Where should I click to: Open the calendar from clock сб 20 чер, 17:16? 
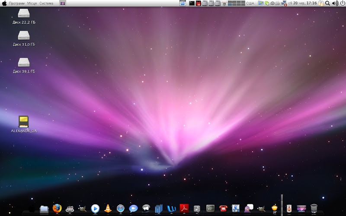pyautogui.click(x=302, y=3)
